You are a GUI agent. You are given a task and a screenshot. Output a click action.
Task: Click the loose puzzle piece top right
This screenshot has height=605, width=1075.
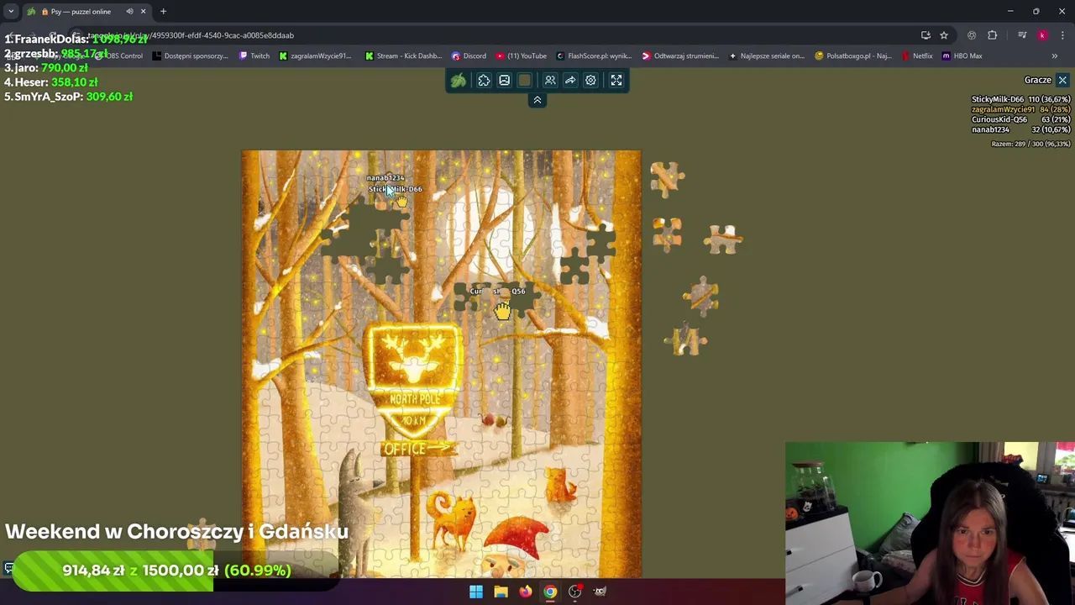click(x=668, y=179)
